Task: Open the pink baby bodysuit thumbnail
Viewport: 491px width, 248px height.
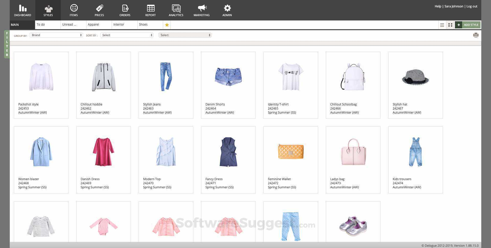Action: 104,226
